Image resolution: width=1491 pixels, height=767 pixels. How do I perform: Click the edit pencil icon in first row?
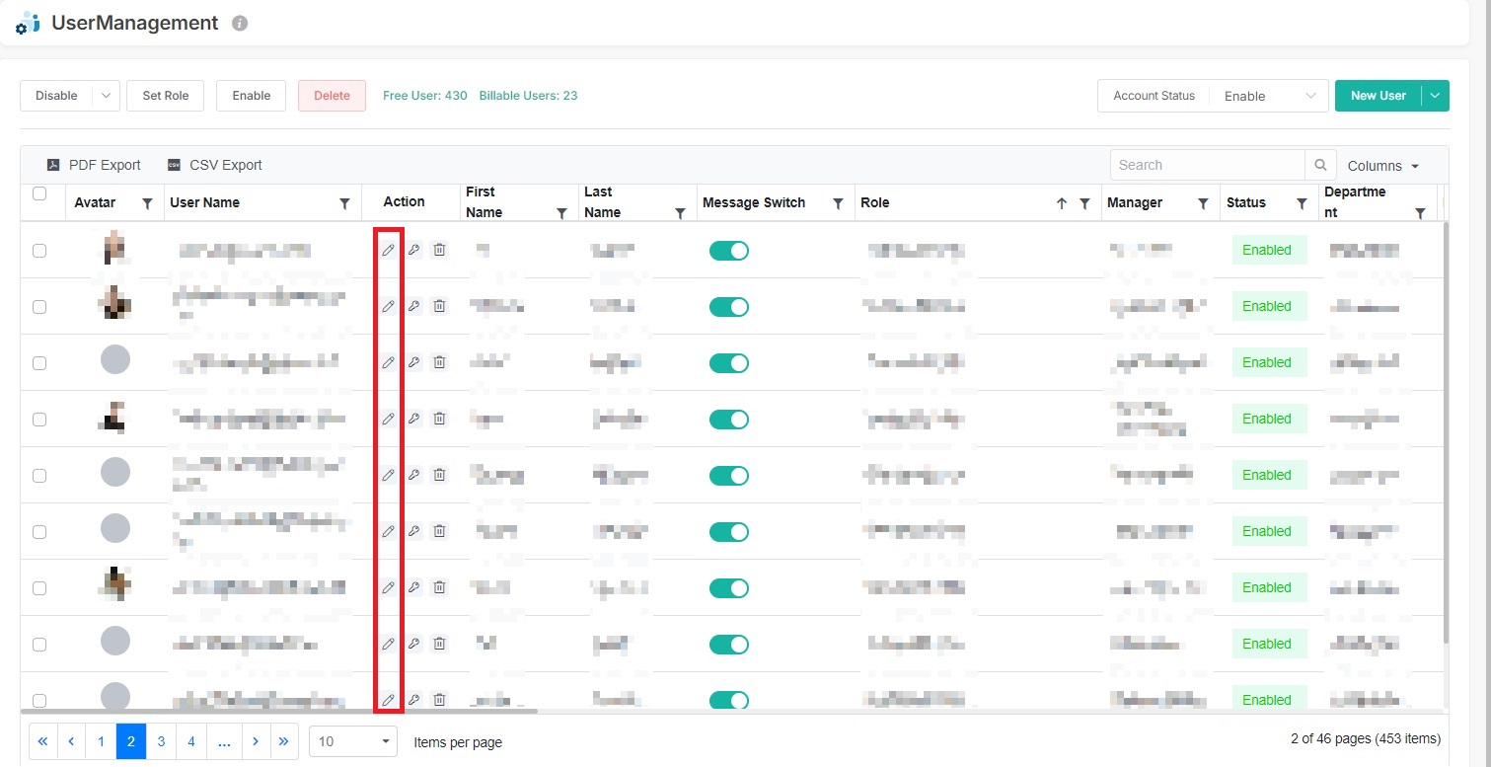pyautogui.click(x=389, y=250)
